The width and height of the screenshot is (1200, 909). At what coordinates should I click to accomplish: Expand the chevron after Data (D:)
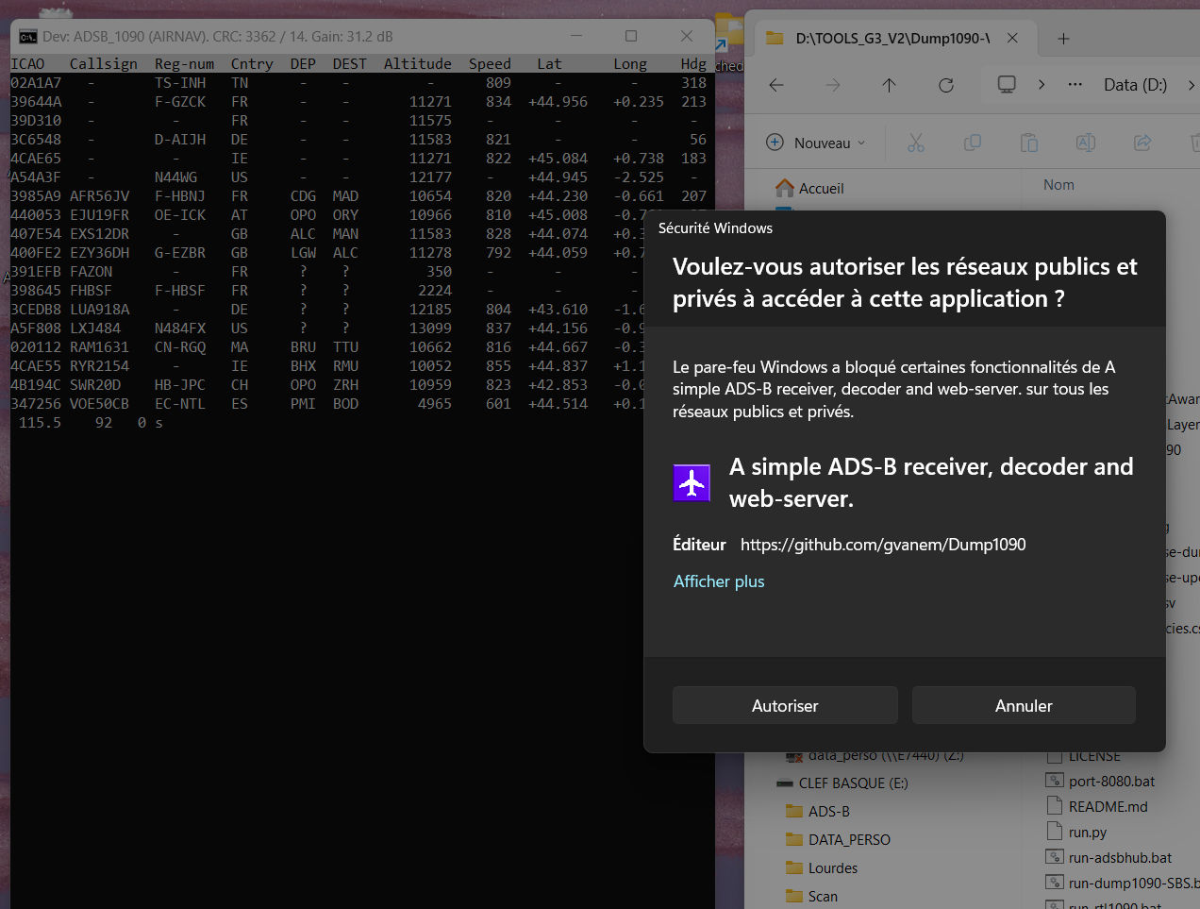click(1192, 85)
